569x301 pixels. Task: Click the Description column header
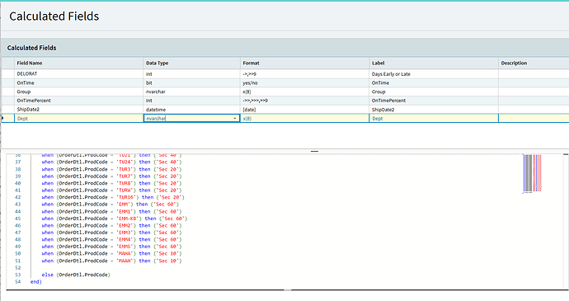pyautogui.click(x=534, y=63)
